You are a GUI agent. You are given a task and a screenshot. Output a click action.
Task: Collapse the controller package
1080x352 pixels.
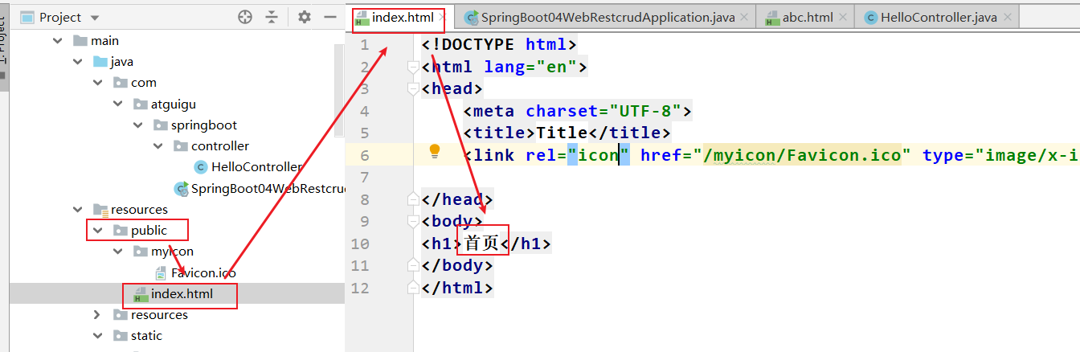157,146
